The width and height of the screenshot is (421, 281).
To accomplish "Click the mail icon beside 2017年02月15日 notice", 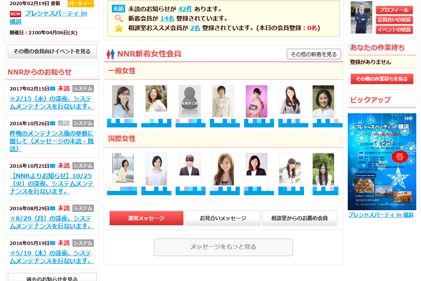I will point(53,89).
